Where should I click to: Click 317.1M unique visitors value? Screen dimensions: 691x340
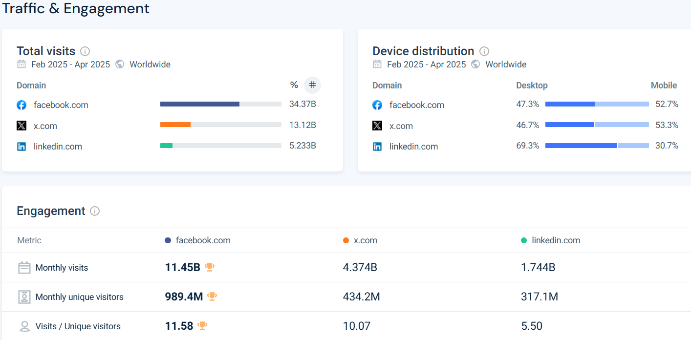[540, 297]
